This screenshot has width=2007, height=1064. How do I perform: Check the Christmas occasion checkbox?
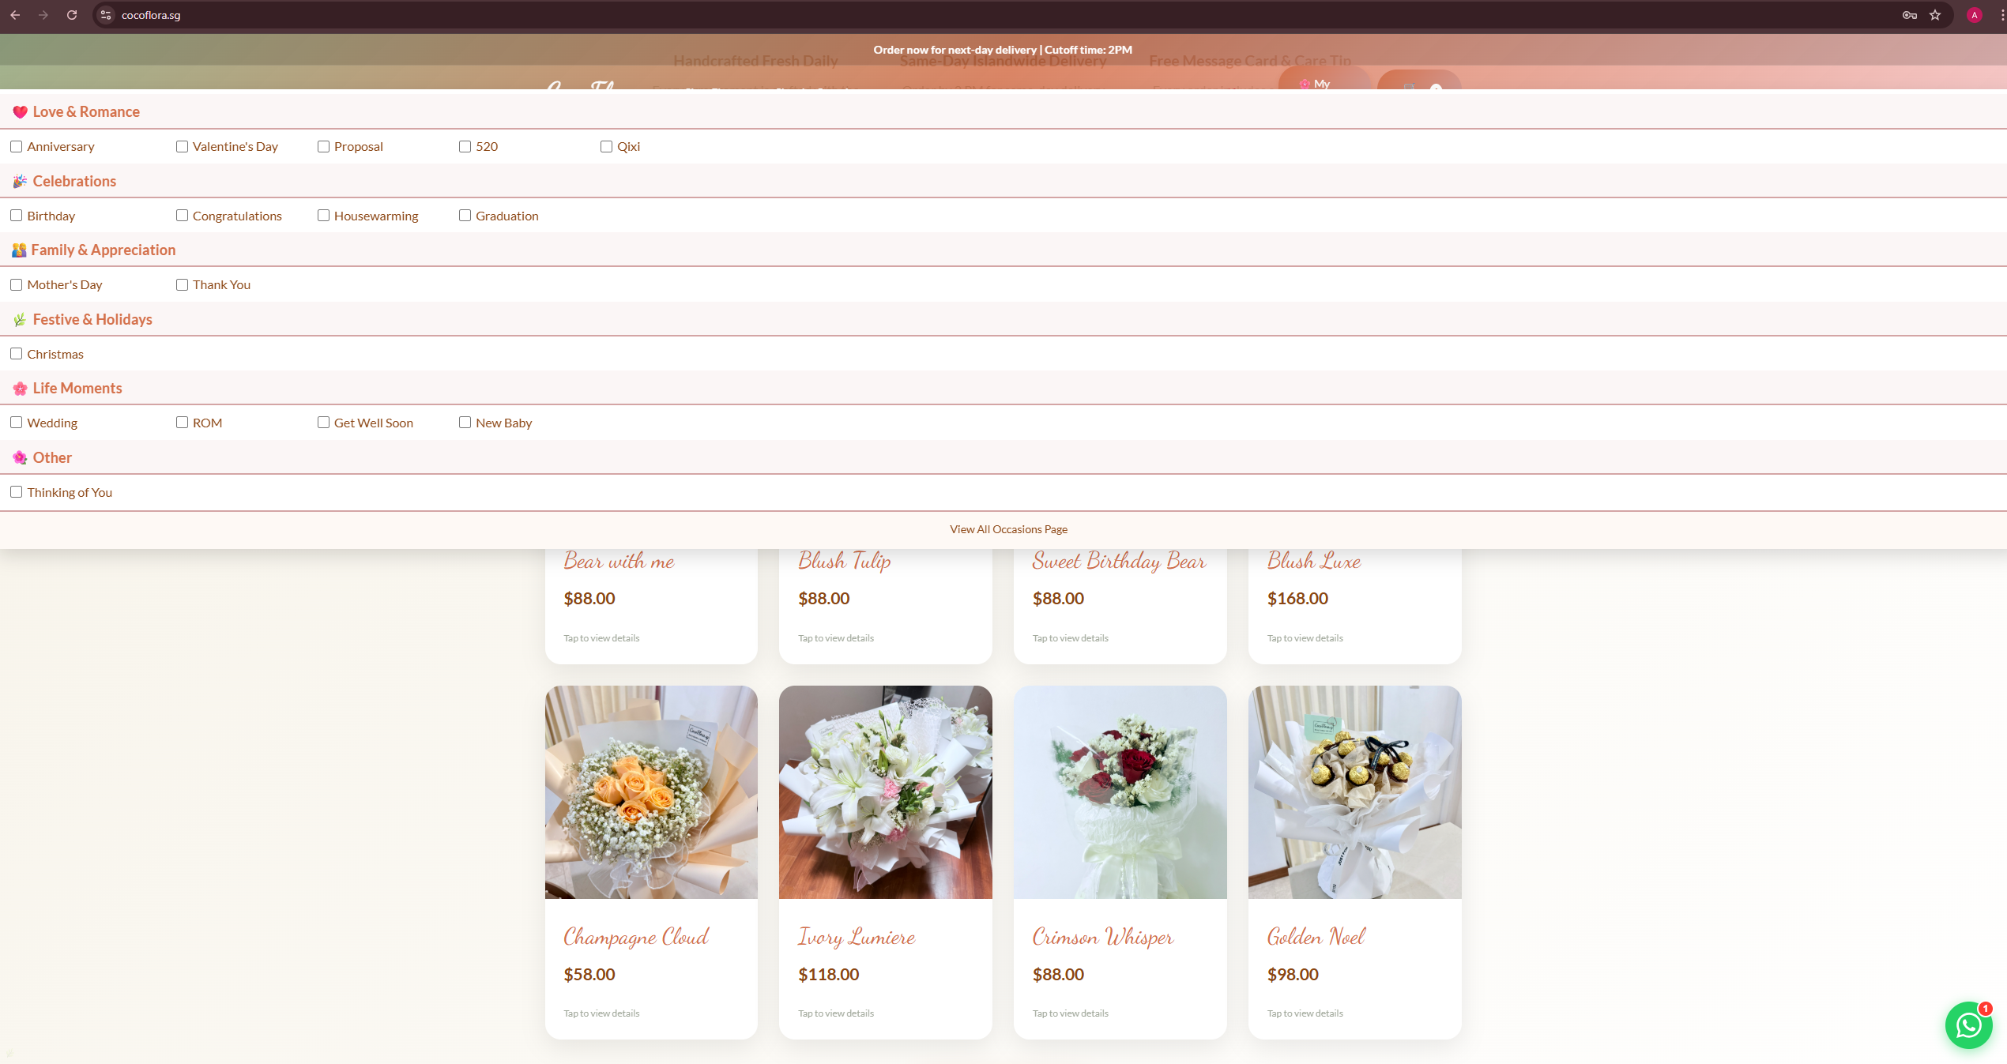(16, 353)
